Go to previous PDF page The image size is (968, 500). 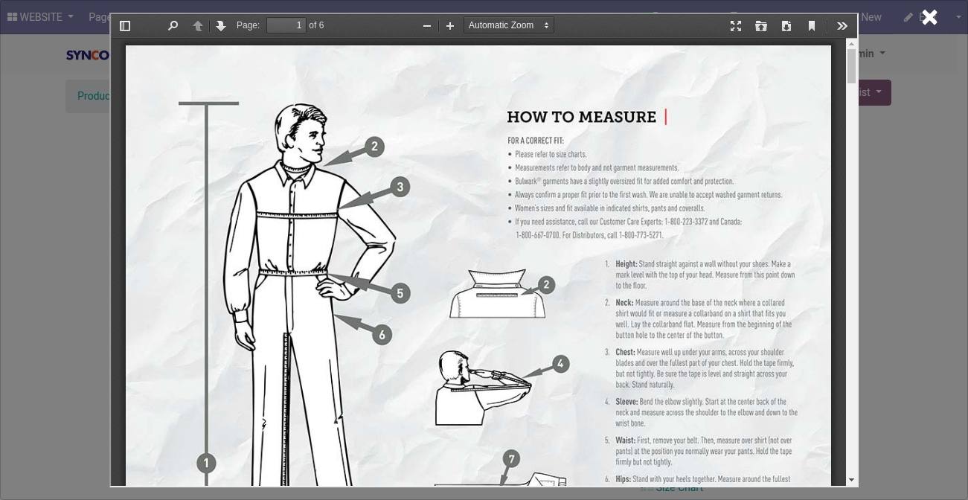198,26
